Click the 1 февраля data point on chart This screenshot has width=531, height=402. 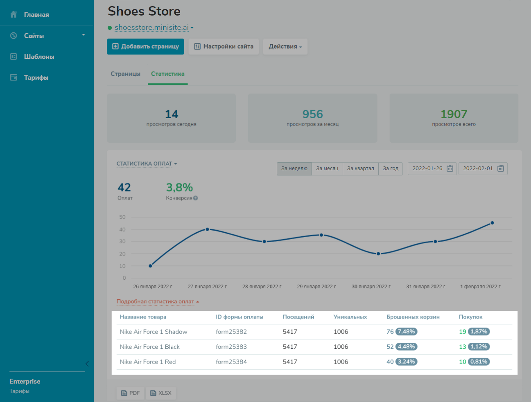point(492,223)
